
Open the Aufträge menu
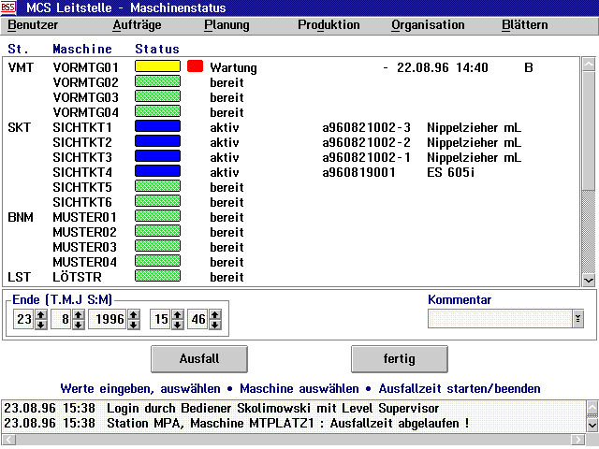tap(136, 25)
